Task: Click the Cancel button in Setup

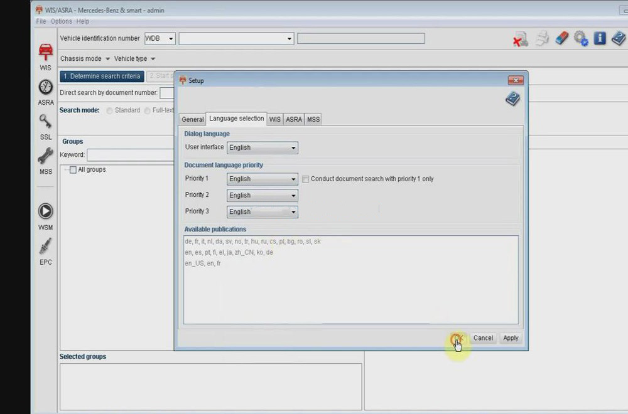Action: click(x=483, y=338)
